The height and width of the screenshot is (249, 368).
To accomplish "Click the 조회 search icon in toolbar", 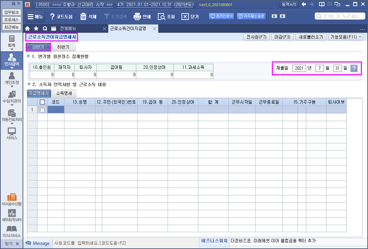I will pos(162,17).
